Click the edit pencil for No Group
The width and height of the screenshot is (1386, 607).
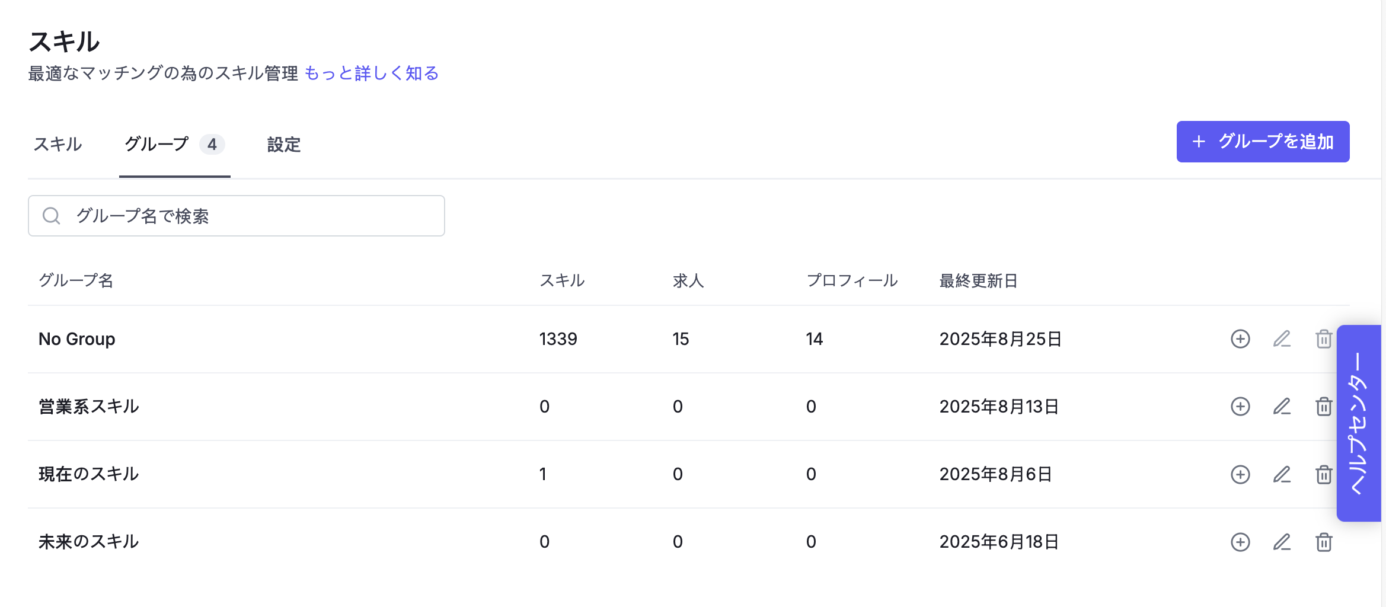point(1282,339)
